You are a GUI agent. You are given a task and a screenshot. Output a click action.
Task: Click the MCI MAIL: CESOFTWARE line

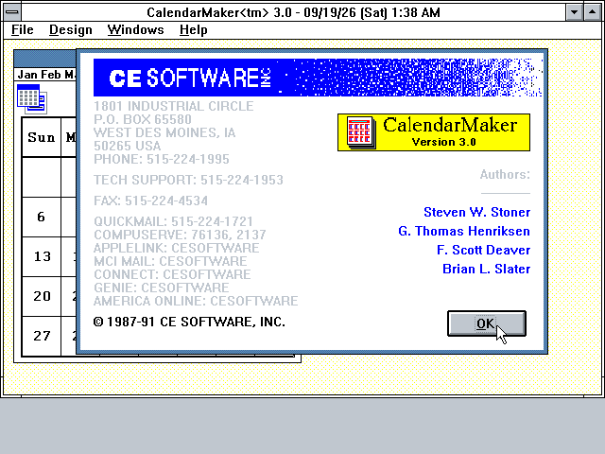click(170, 261)
